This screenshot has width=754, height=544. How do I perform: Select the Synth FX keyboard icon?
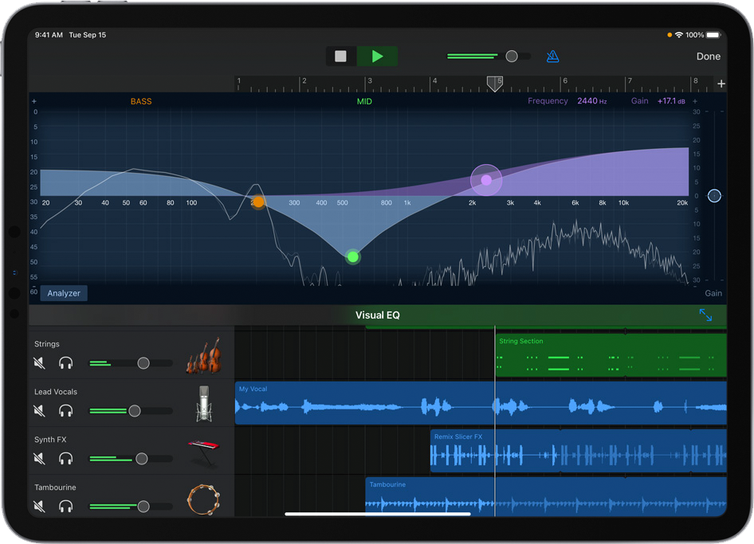click(203, 452)
